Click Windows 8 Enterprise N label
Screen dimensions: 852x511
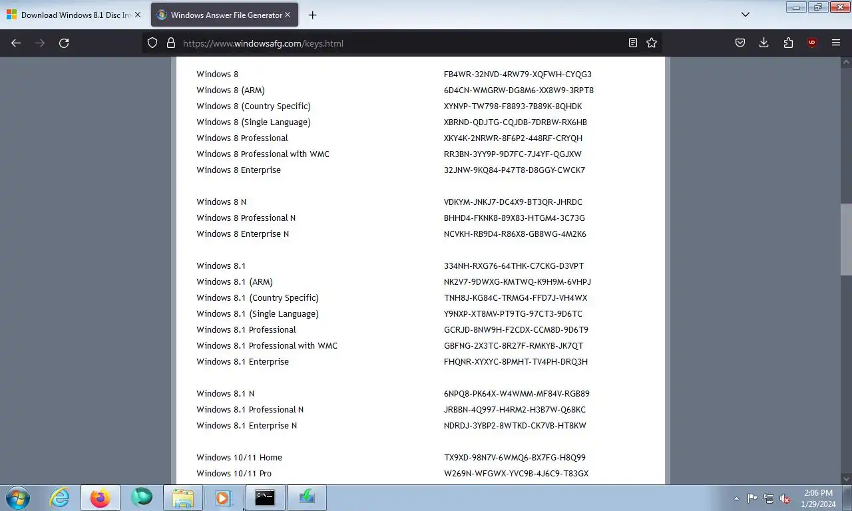click(242, 234)
